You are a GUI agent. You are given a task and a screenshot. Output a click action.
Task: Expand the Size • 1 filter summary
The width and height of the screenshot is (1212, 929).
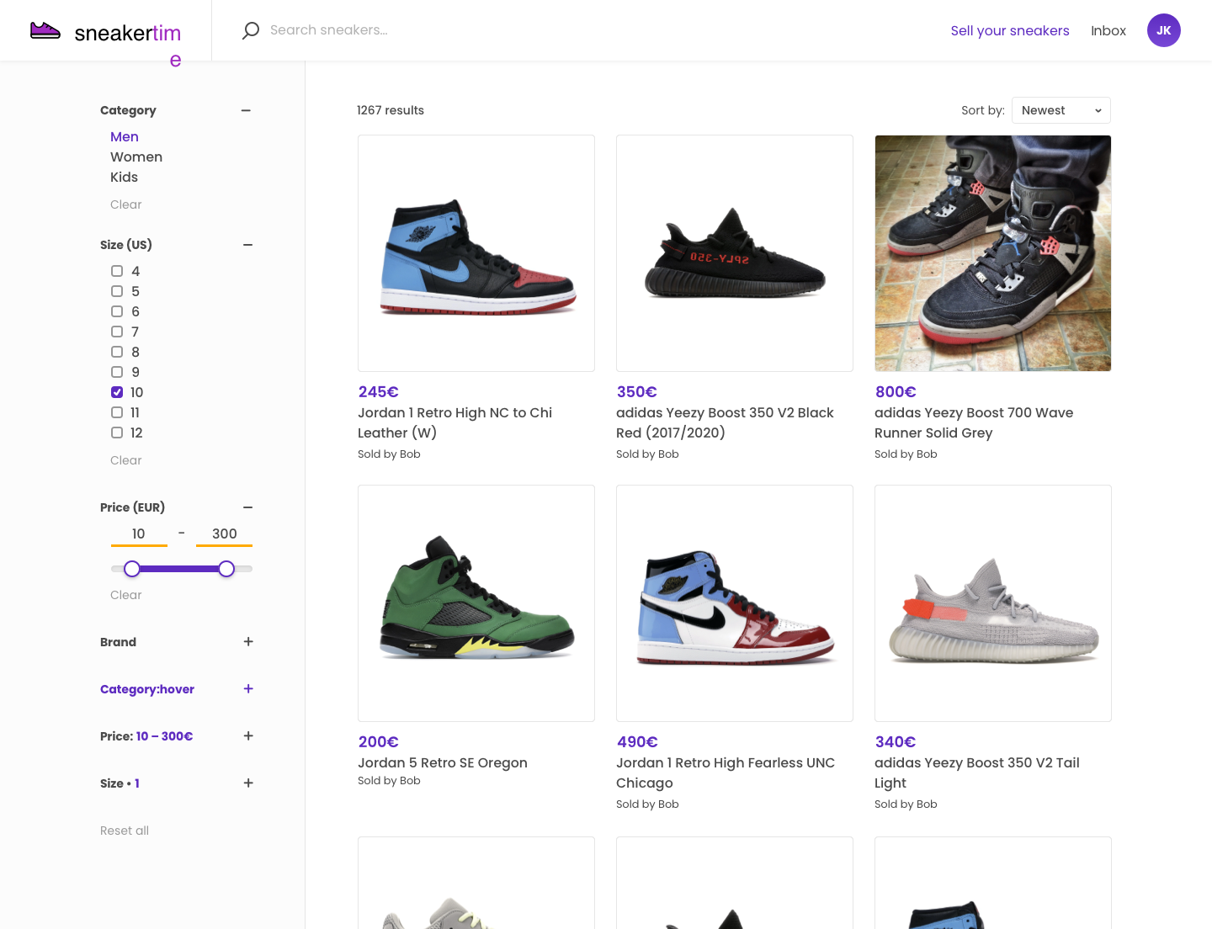coord(248,783)
